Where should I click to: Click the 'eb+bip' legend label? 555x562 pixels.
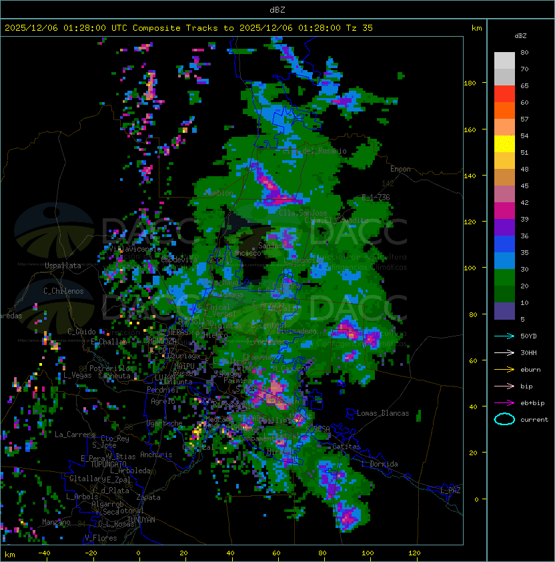532,403
